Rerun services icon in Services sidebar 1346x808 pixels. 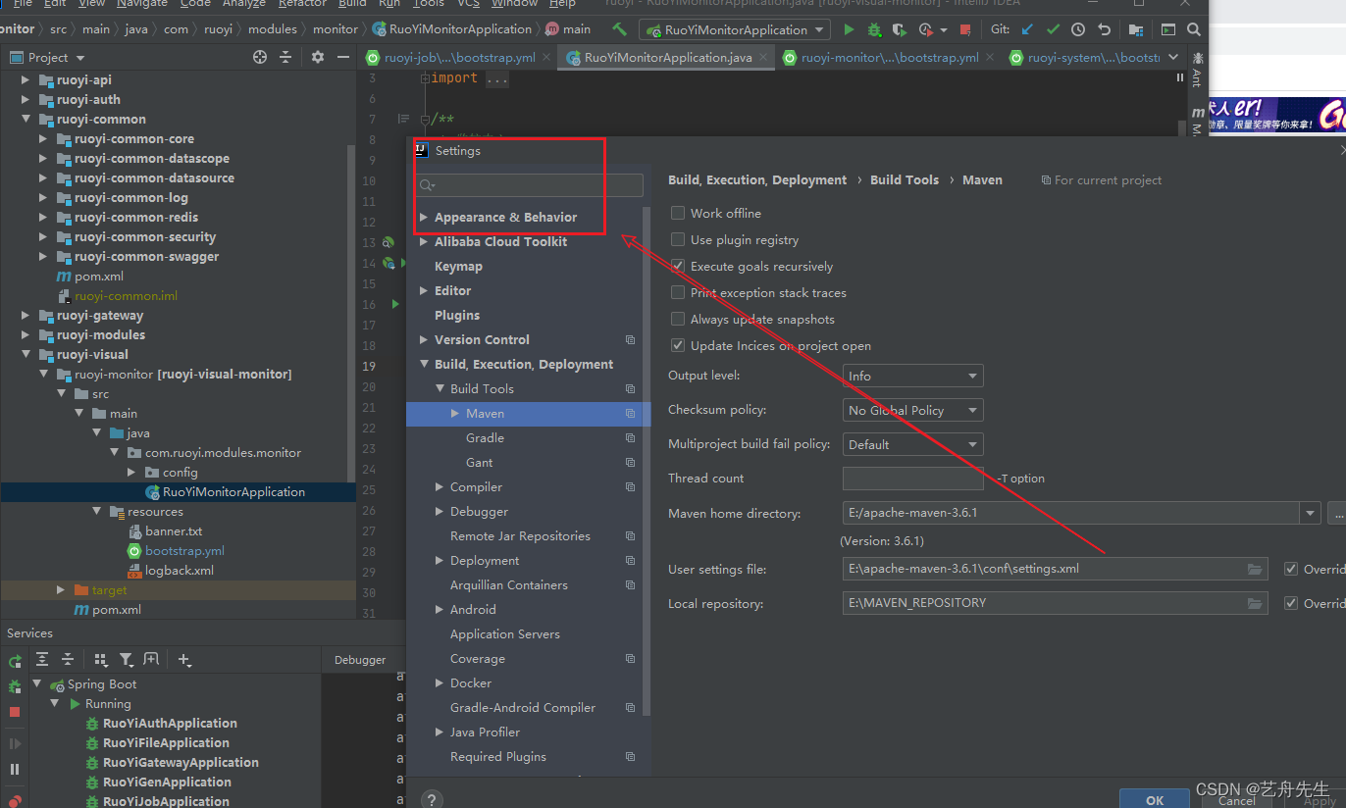tap(15, 661)
